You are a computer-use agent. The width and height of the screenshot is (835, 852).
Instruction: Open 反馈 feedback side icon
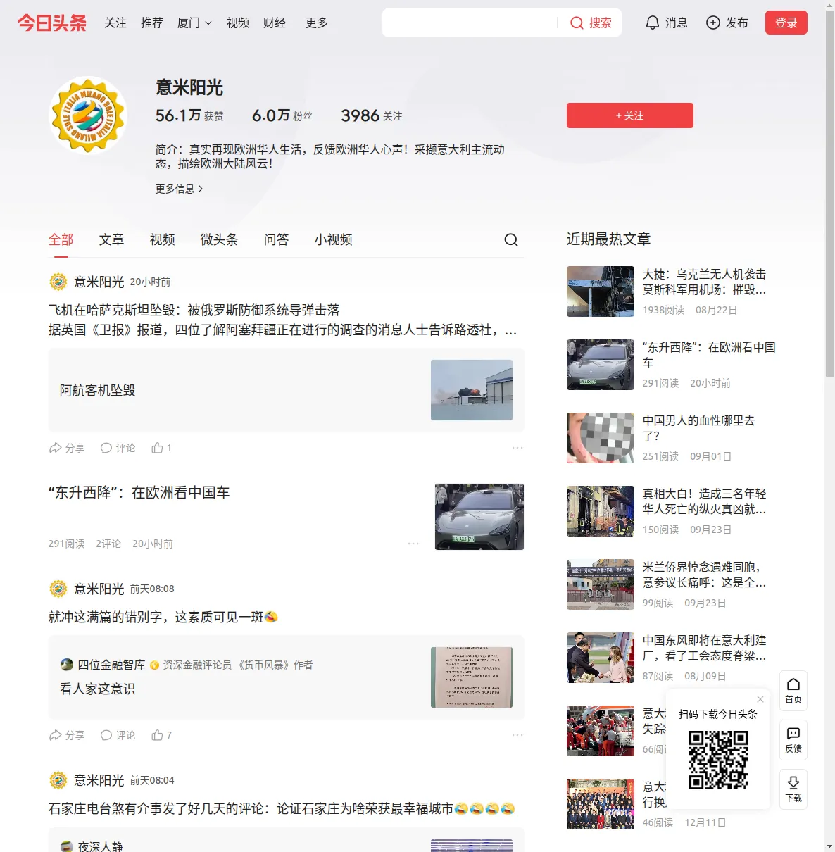point(793,740)
